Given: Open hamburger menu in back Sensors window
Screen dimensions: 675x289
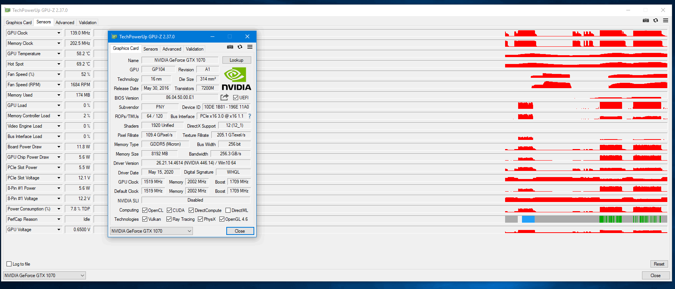Looking at the screenshot, I should coord(666,20).
